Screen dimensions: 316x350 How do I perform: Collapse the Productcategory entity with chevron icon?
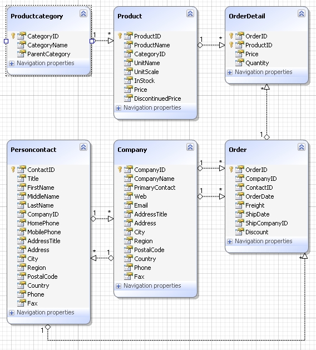83,13
